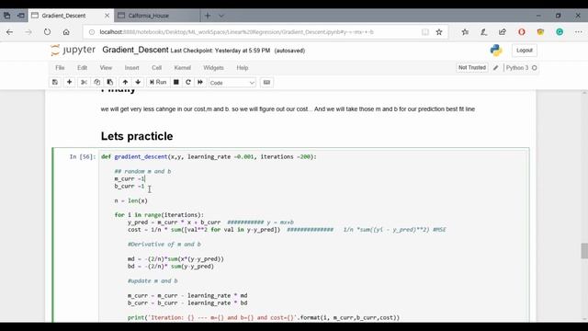
Task: Click the 'Lets practicle' heading
Action: coord(137,136)
